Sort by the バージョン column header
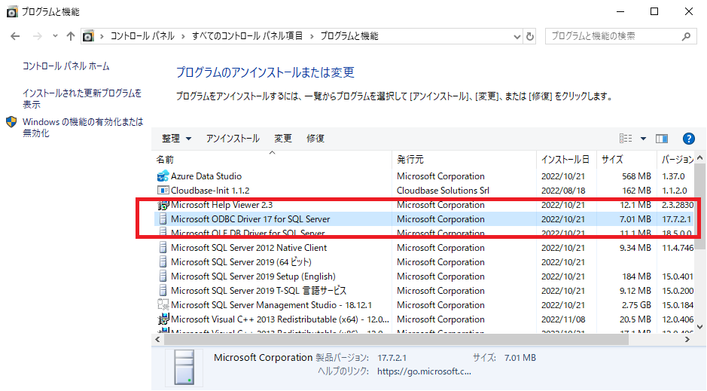The image size is (707, 391). 675,160
